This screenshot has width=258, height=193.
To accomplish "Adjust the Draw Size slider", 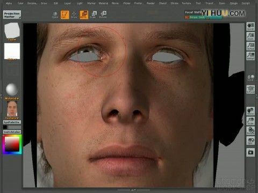I will coord(204,17).
